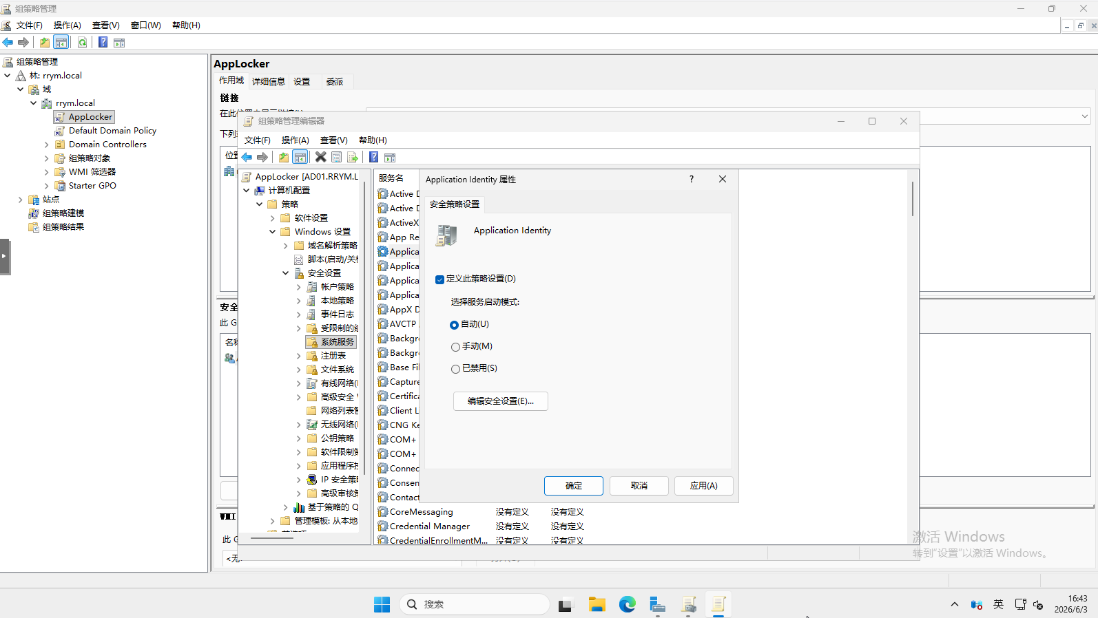Viewport: 1098px width, 618px height.
Task: Click the Credential Manager service gear icon
Action: (383, 526)
